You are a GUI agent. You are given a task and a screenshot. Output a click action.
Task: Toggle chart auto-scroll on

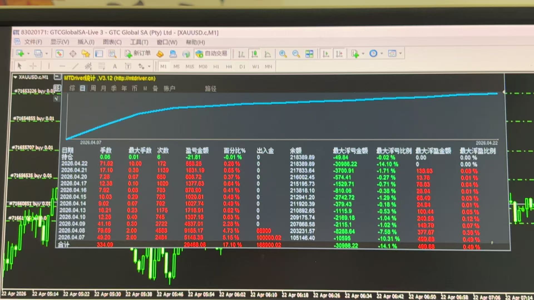click(326, 54)
